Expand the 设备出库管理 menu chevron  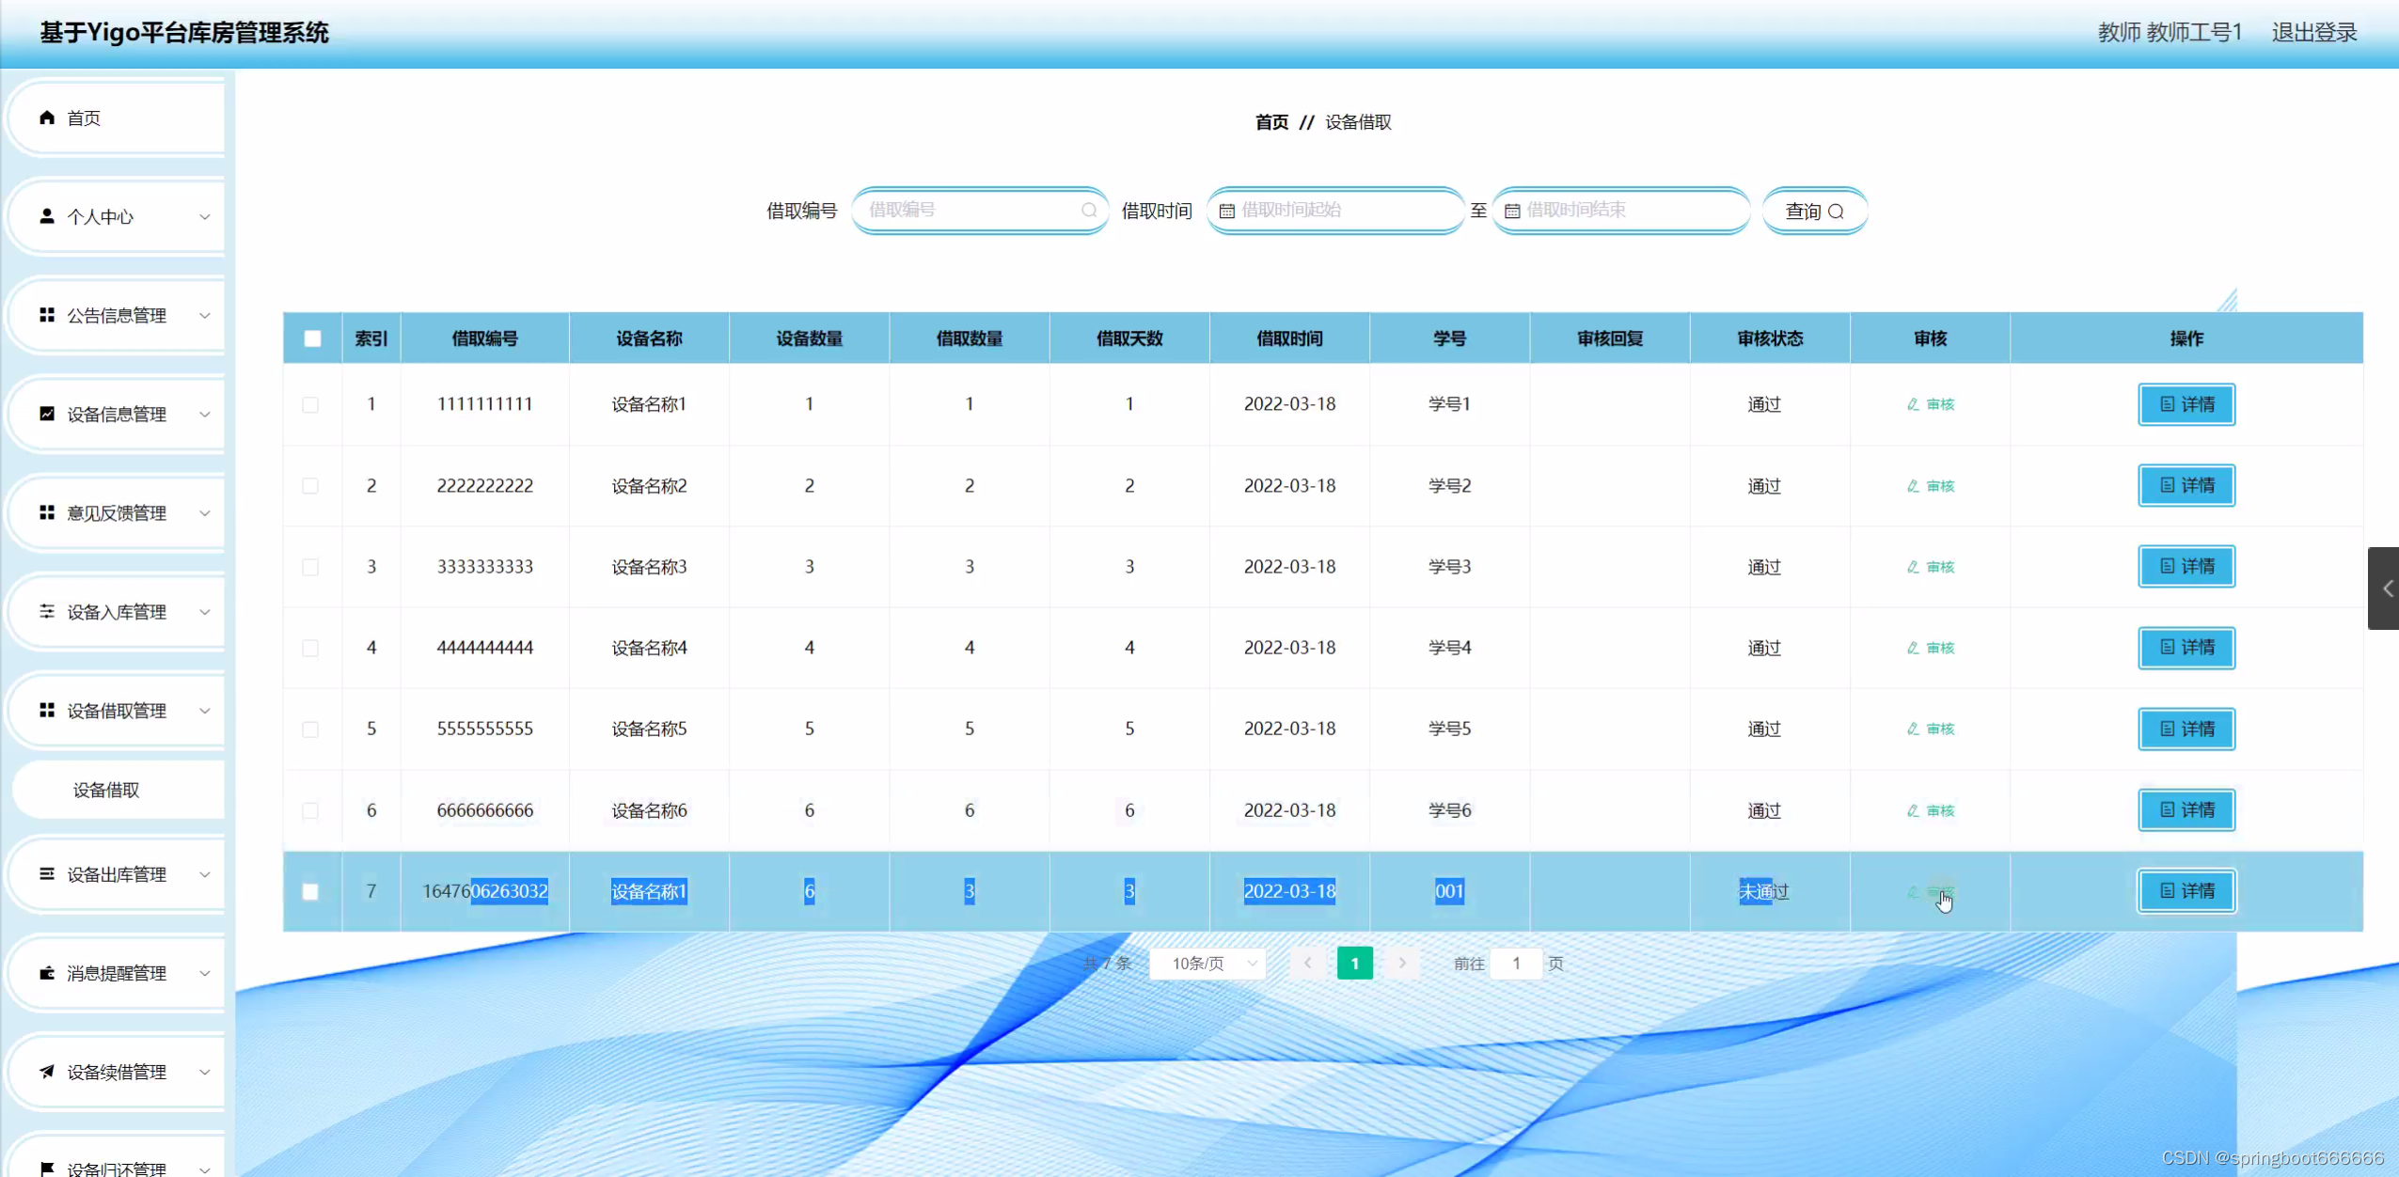click(x=205, y=874)
